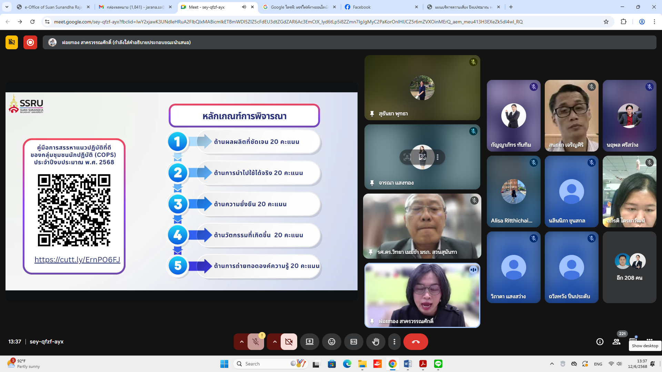Open meeting details info icon
The image size is (662, 372).
(x=600, y=342)
